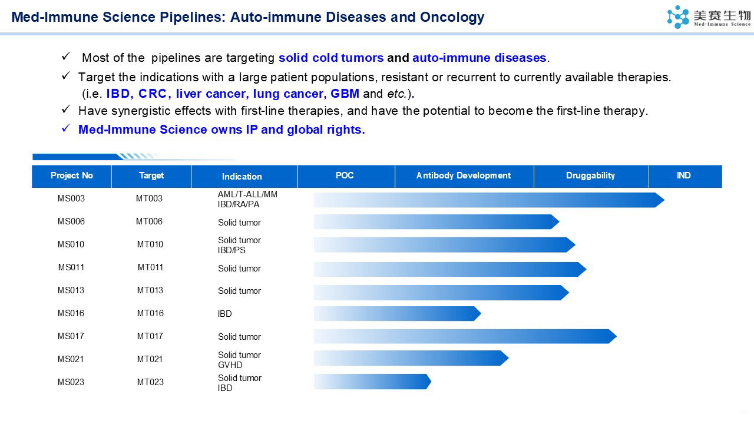The image size is (754, 424).
Task: Click the 'Project No' column header
Action: pos(72,175)
